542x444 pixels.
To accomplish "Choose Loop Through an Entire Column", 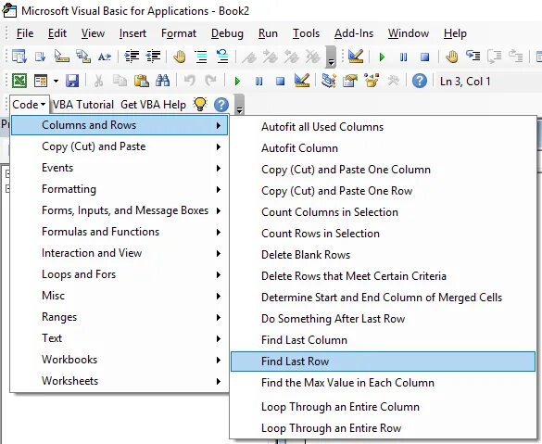I will 383,407.
